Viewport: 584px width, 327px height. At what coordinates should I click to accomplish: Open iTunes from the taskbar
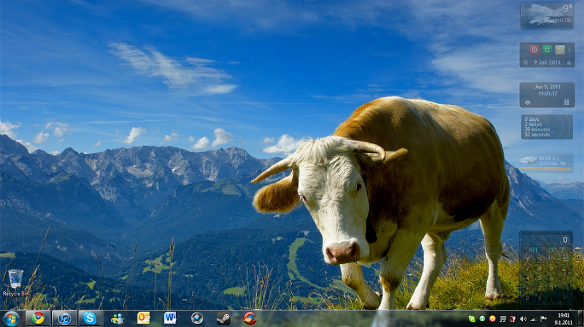point(64,318)
